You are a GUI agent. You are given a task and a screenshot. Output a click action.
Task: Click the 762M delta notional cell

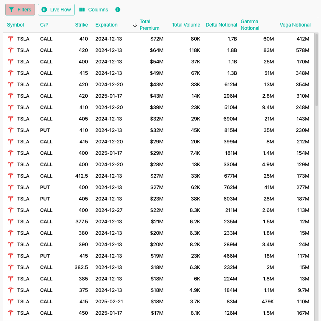[x=230, y=187]
